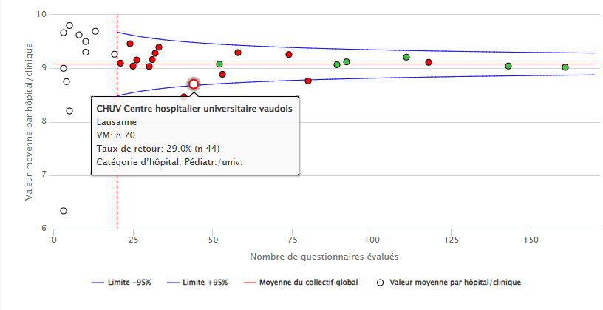Screen dimensions: 603x310
Task: Select the rightmost green data point
Action: tap(565, 67)
